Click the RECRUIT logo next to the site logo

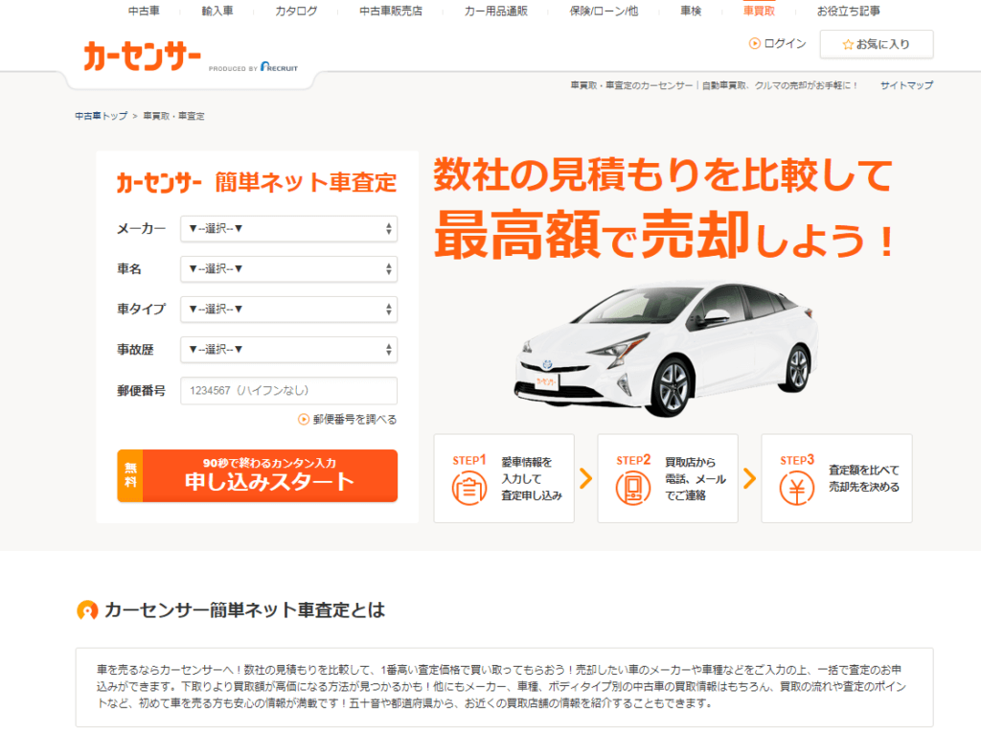tap(279, 66)
